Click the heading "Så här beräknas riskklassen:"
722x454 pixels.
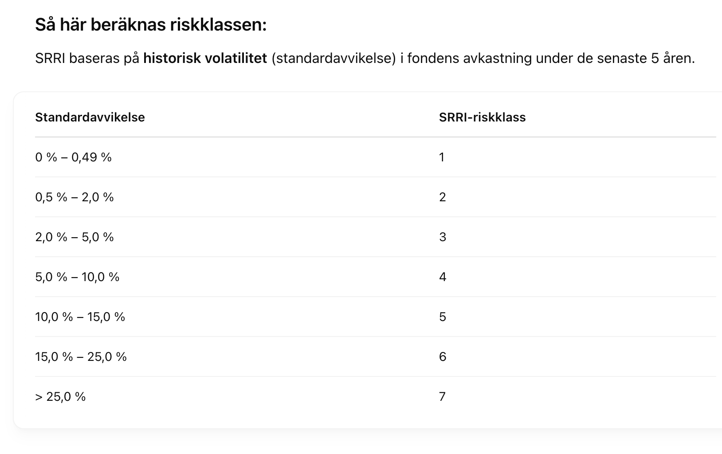pyautogui.click(x=151, y=25)
